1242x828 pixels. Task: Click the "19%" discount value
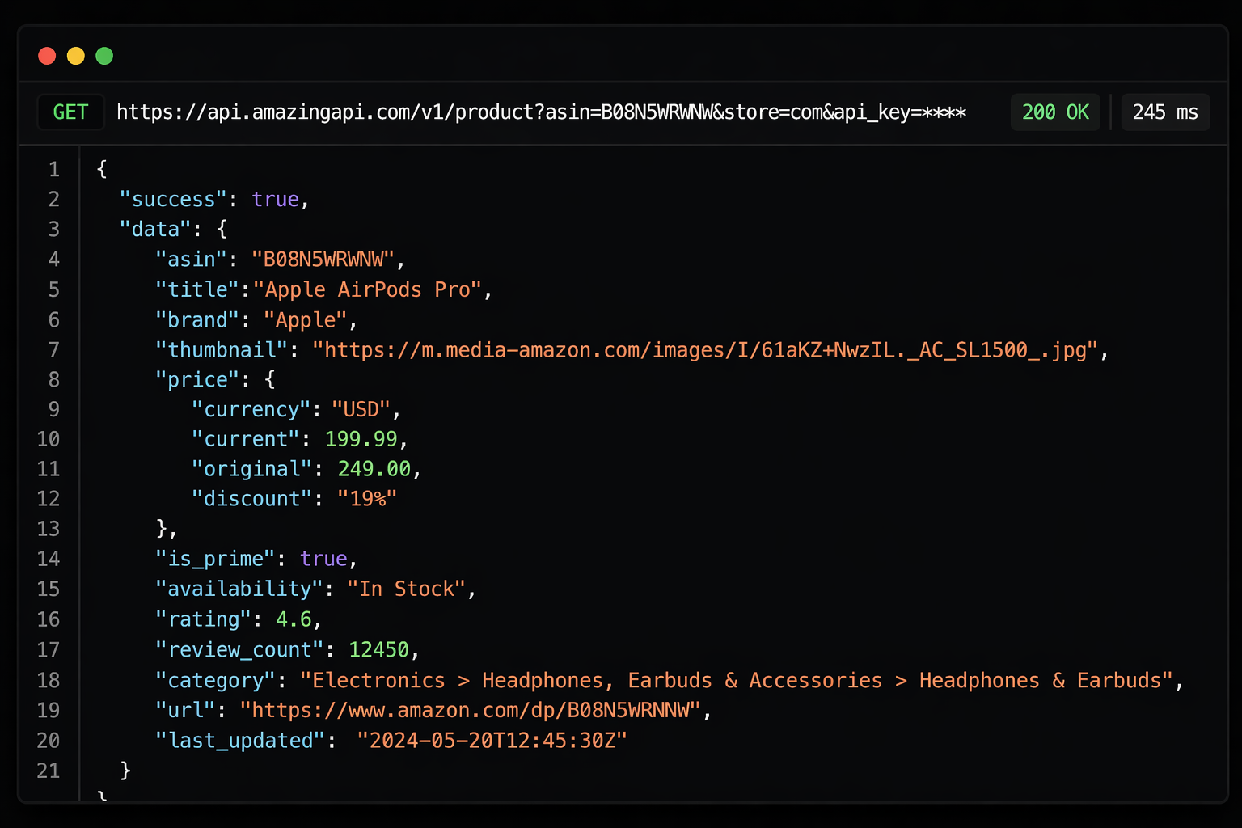366,499
